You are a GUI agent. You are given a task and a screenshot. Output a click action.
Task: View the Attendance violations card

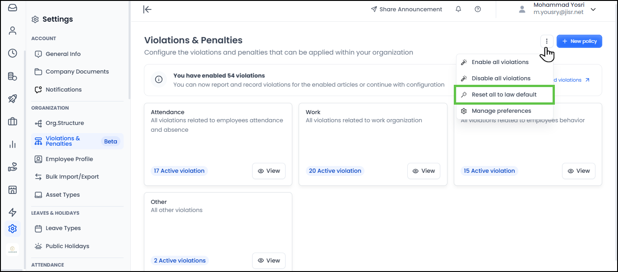269,171
